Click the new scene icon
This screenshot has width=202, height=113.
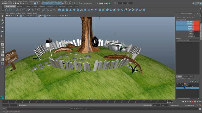click(x=16, y=3)
